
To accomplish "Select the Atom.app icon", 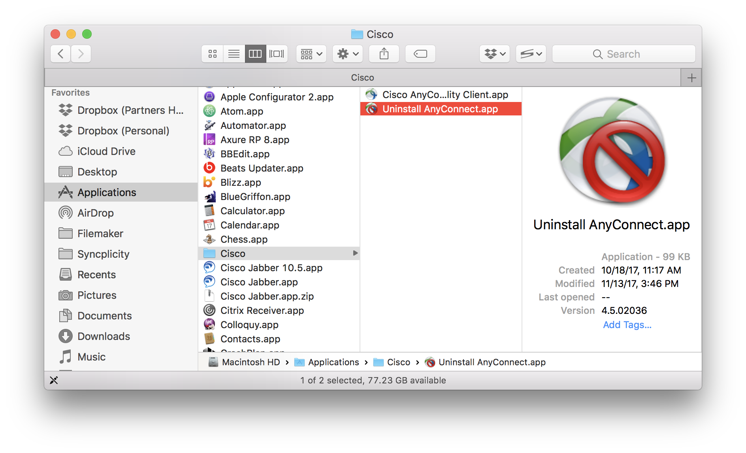I will (209, 111).
